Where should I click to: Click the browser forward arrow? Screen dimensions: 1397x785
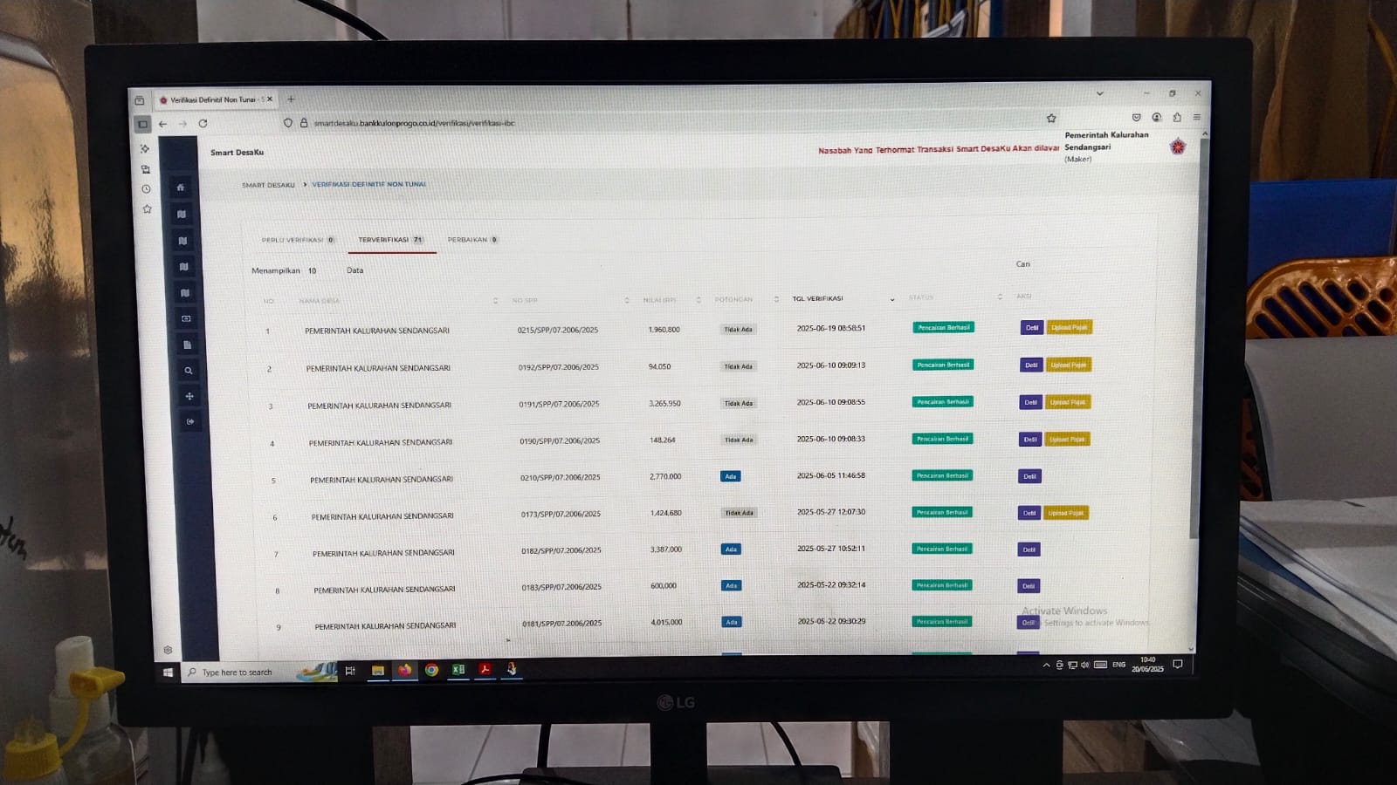point(182,124)
